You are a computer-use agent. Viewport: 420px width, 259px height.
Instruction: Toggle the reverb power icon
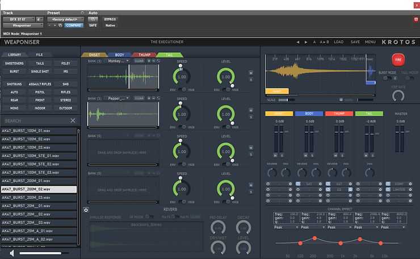86,210
